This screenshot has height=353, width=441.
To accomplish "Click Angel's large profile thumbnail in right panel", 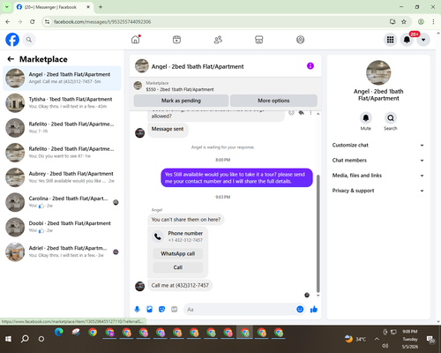I will (x=378, y=72).
